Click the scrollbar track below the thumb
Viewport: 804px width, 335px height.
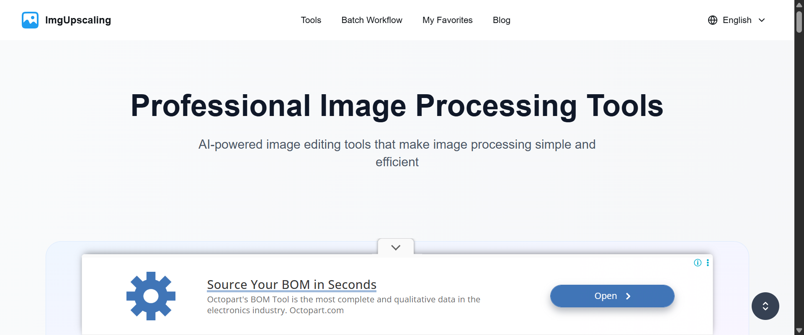tap(799, 167)
